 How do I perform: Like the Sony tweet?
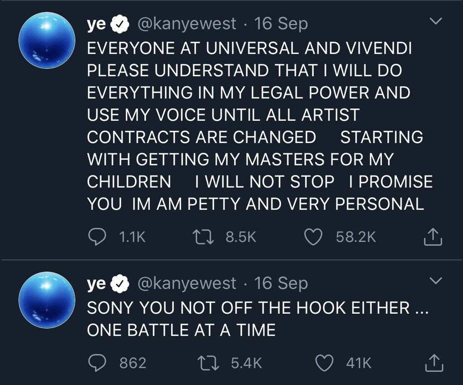(x=325, y=363)
